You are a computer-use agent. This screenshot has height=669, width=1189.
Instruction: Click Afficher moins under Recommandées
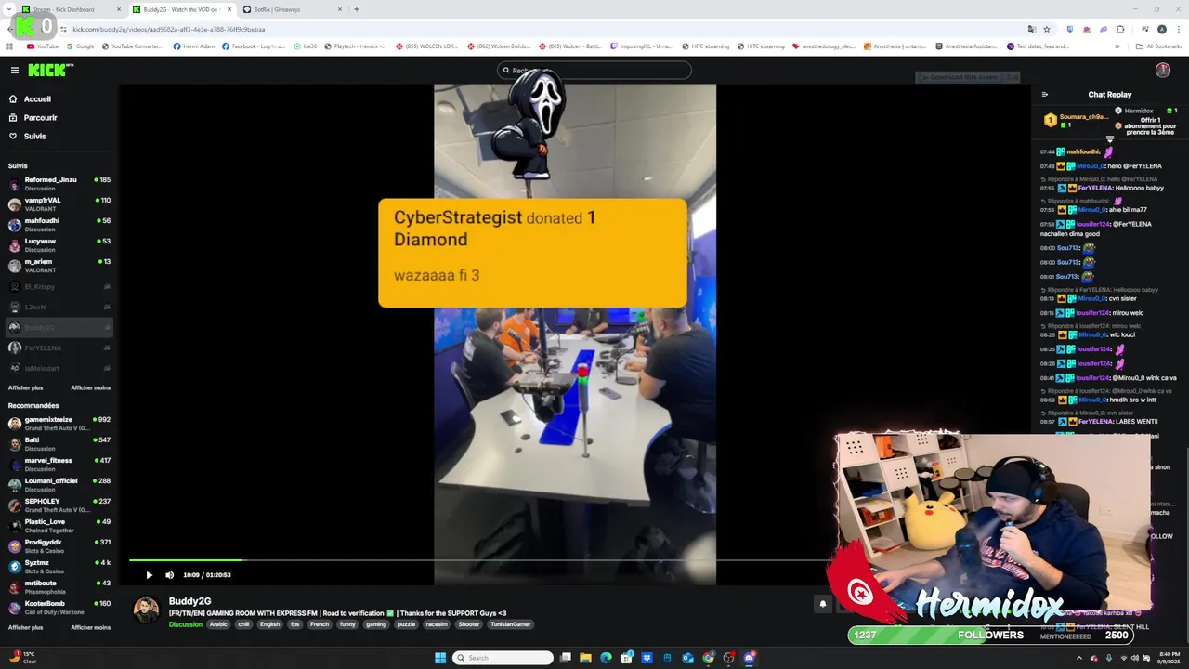coord(90,627)
